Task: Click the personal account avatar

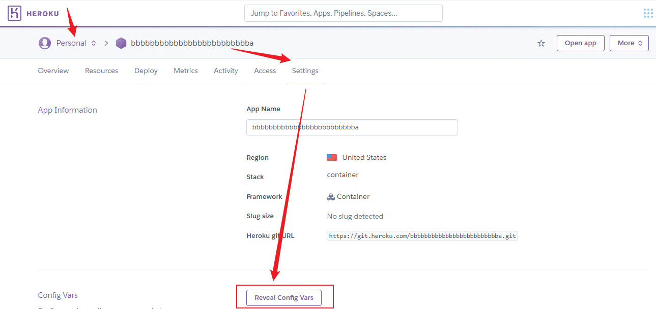Action: pos(45,43)
